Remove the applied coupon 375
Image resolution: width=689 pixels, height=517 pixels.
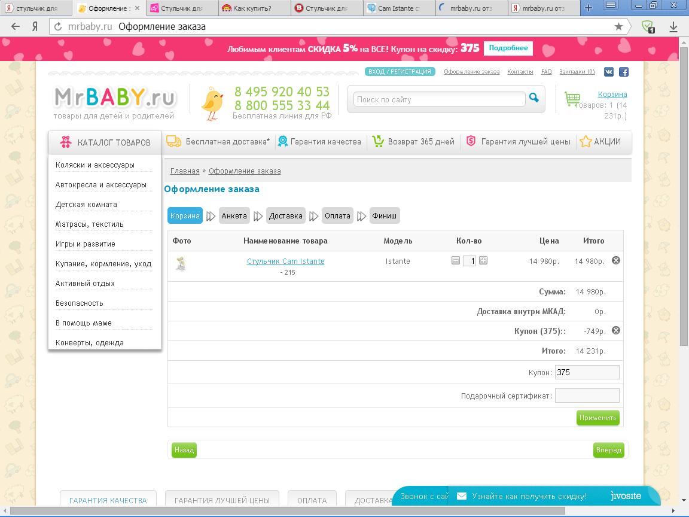pyautogui.click(x=616, y=330)
